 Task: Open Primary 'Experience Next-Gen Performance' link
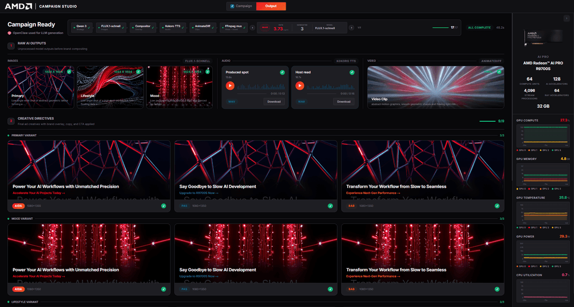point(373,193)
